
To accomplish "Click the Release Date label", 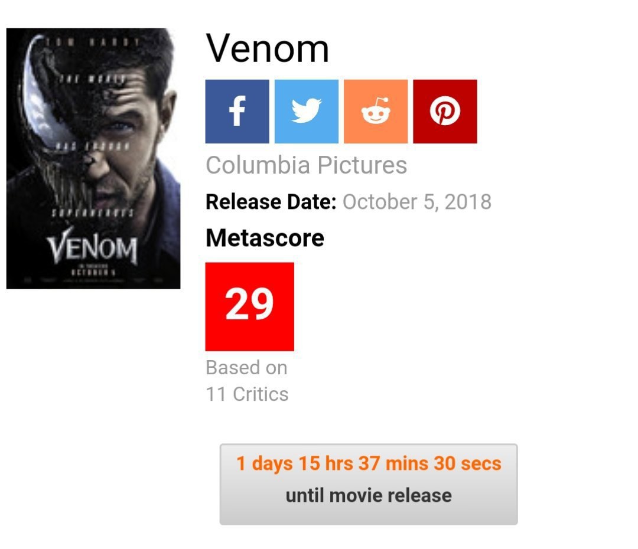I will [x=271, y=202].
